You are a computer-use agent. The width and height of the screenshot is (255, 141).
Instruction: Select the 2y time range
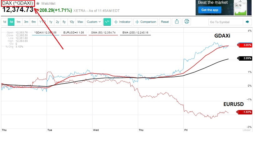(57, 22)
